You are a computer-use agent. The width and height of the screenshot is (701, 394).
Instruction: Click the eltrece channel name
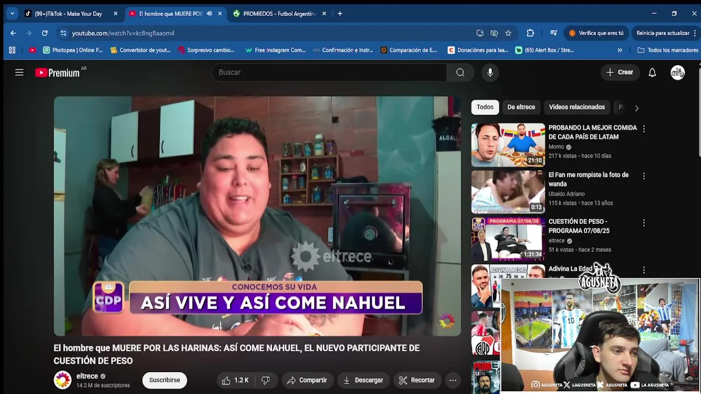pyautogui.click(x=87, y=376)
